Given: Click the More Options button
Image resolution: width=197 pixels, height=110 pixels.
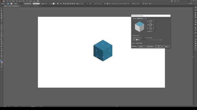Looking at the screenshot, I should [150, 46].
